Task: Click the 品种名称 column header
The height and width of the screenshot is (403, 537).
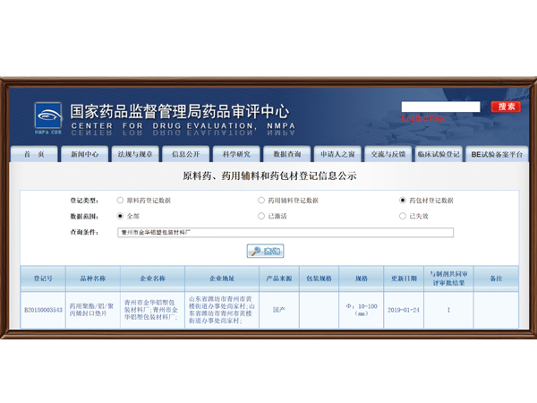Action: point(93,279)
